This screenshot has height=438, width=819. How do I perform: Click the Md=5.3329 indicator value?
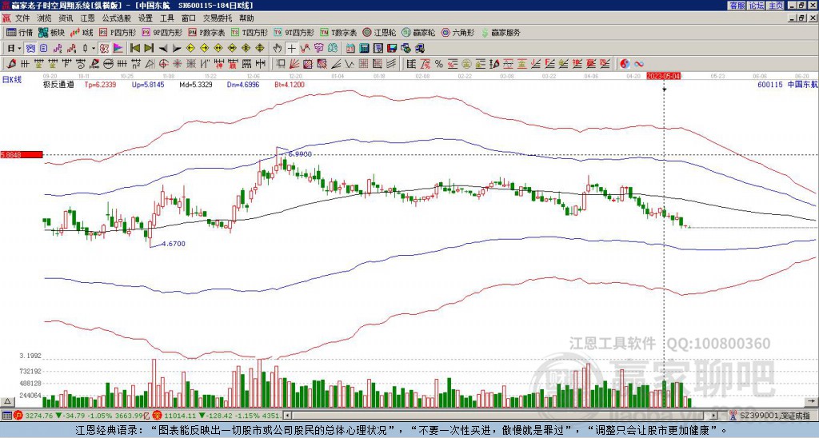(x=196, y=84)
